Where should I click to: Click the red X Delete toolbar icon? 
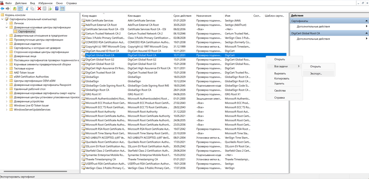[39, 8]
